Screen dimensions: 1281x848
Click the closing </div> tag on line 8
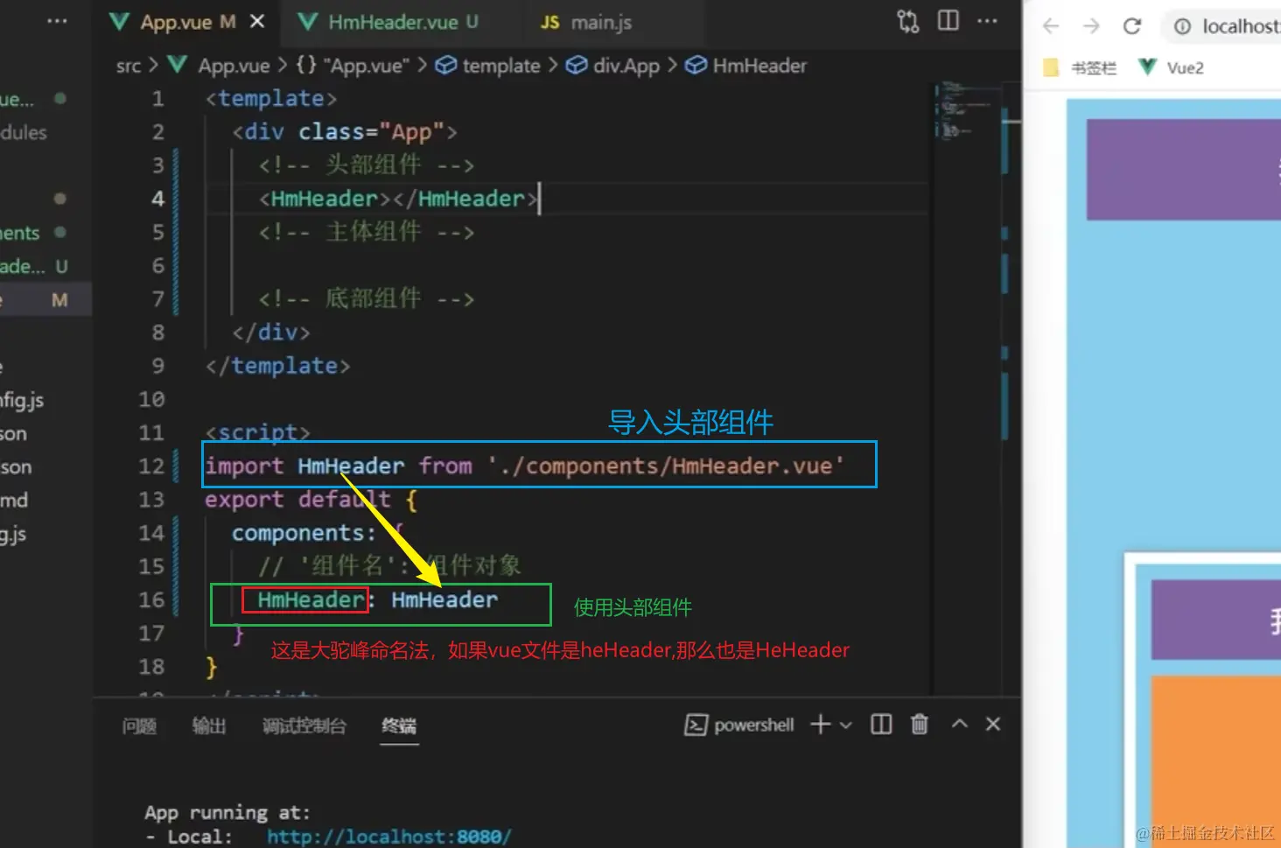[271, 333]
